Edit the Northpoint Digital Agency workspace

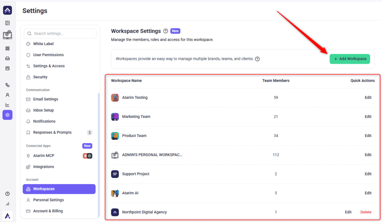pyautogui.click(x=348, y=212)
